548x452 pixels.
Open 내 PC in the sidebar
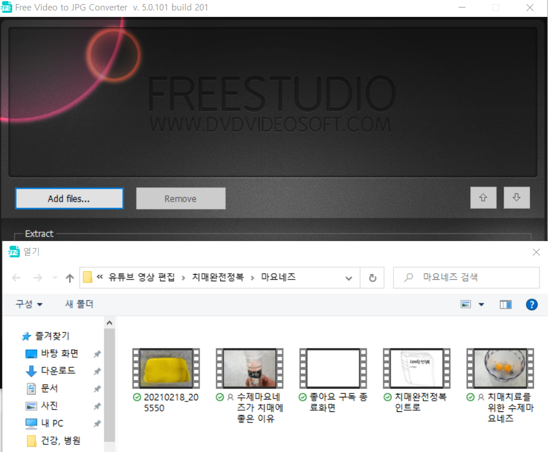44,424
